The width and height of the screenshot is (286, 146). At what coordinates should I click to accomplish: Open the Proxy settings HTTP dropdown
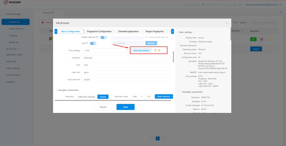click(x=106, y=51)
